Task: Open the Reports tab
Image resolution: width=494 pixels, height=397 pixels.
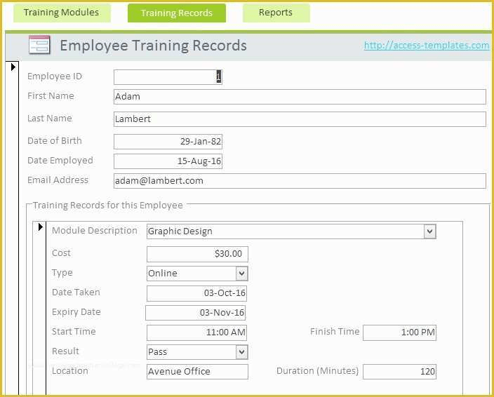Action: coord(276,13)
